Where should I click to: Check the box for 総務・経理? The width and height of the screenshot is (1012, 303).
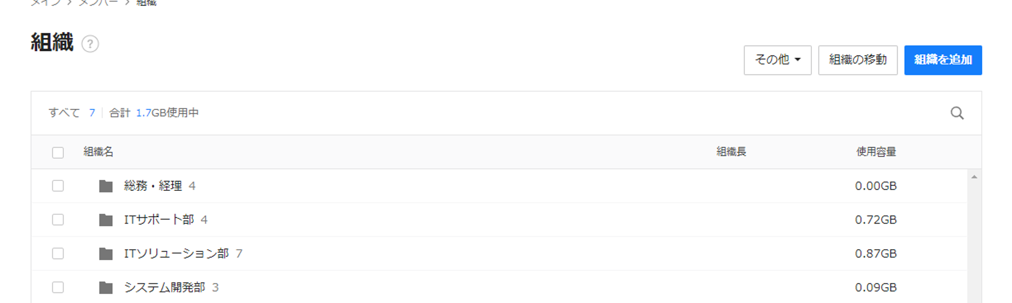coord(58,186)
